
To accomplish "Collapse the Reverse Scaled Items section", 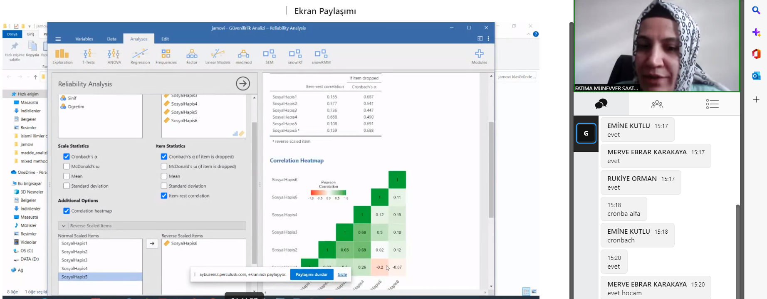I will (64, 226).
